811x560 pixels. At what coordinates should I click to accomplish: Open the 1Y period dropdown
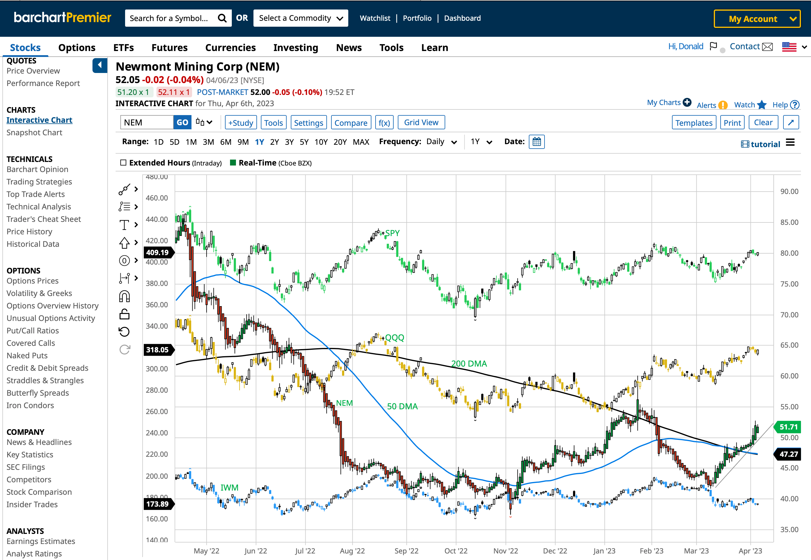tap(481, 142)
